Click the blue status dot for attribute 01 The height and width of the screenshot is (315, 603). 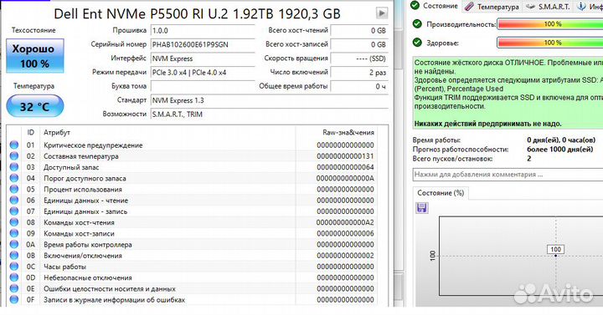click(x=14, y=145)
